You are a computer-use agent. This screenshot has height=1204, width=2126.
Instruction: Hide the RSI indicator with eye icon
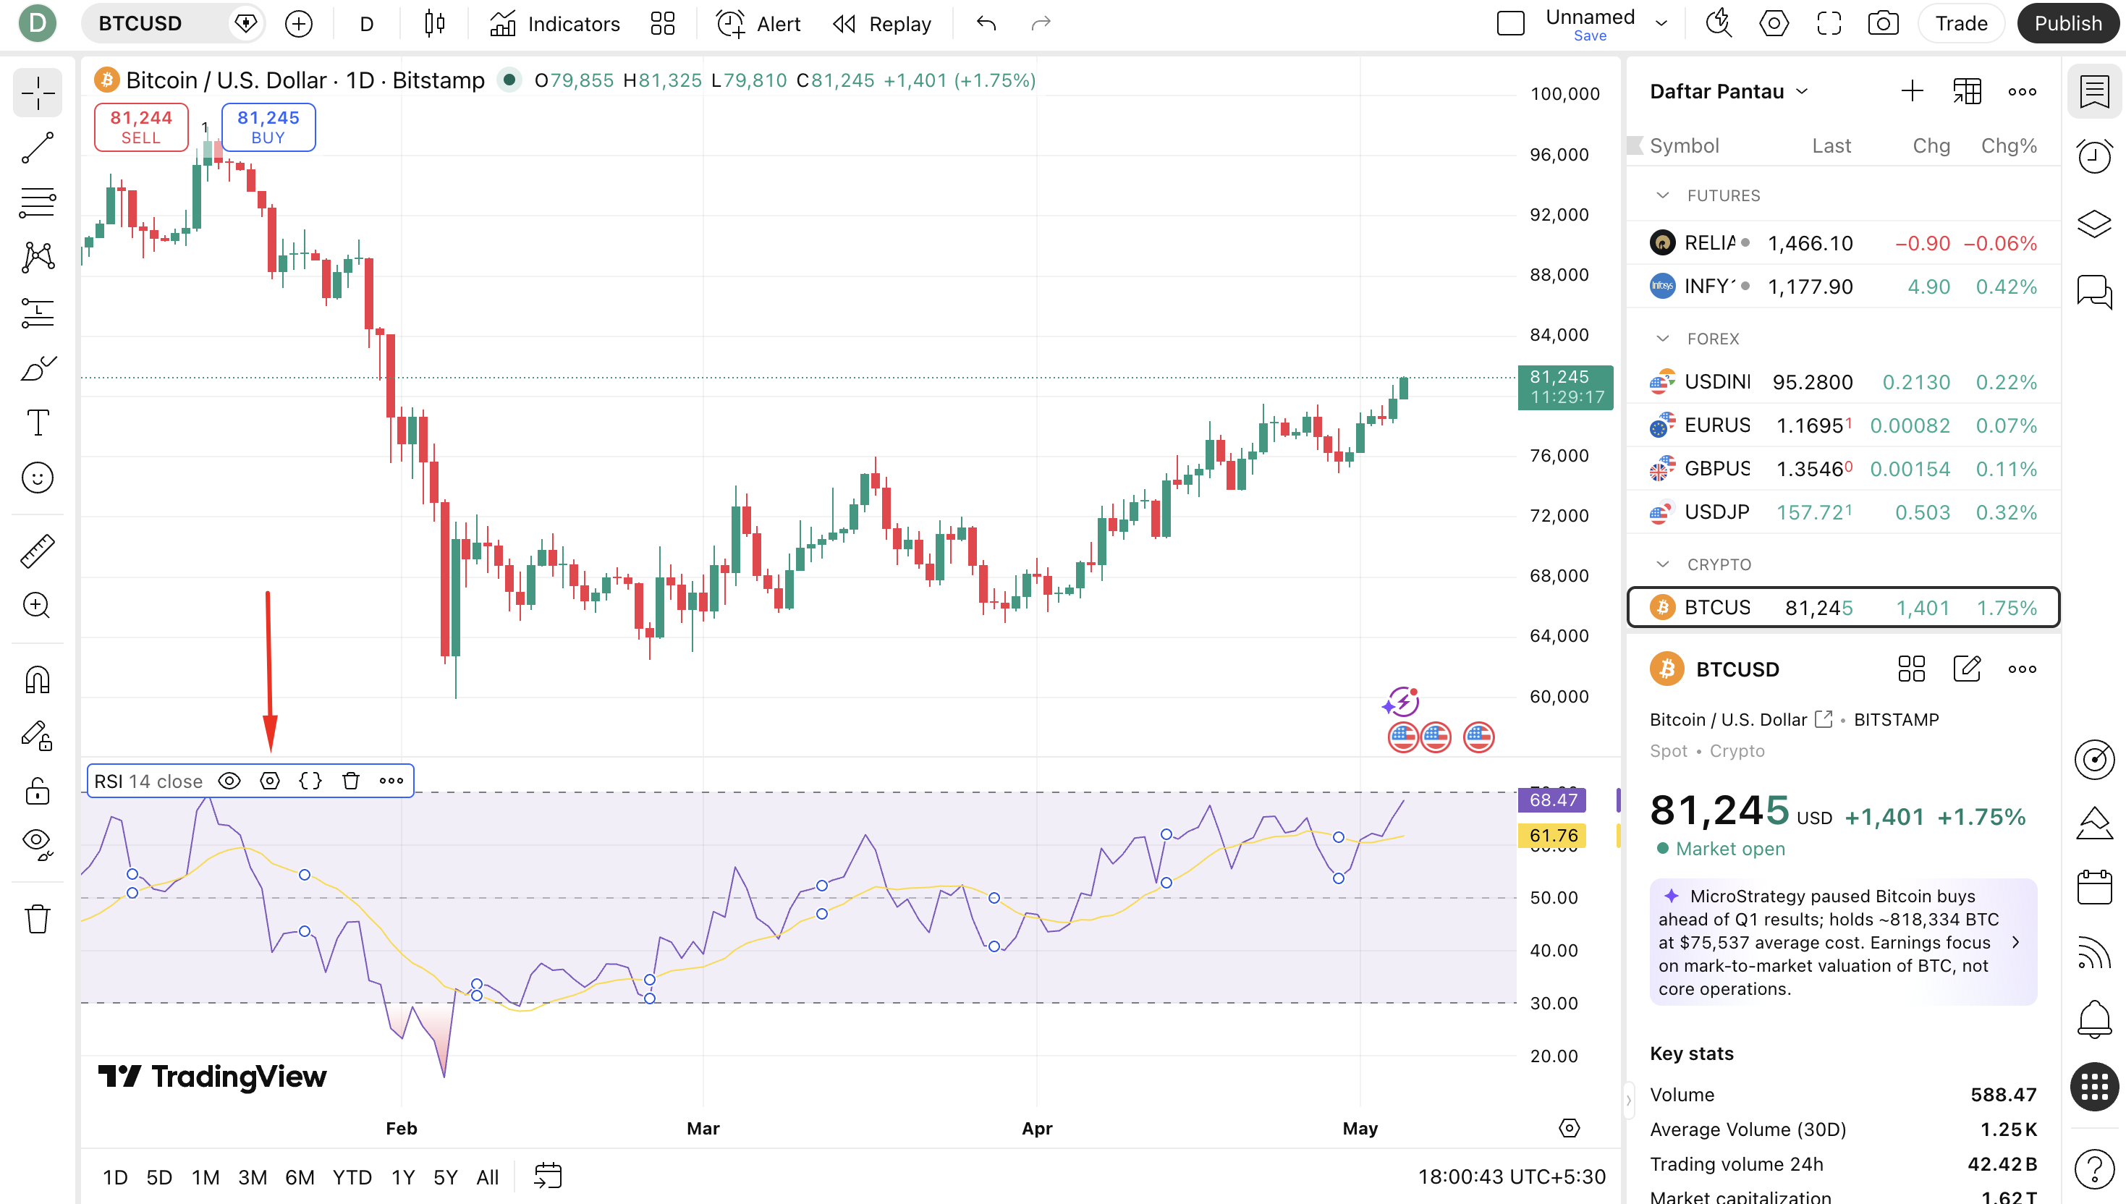tap(229, 781)
